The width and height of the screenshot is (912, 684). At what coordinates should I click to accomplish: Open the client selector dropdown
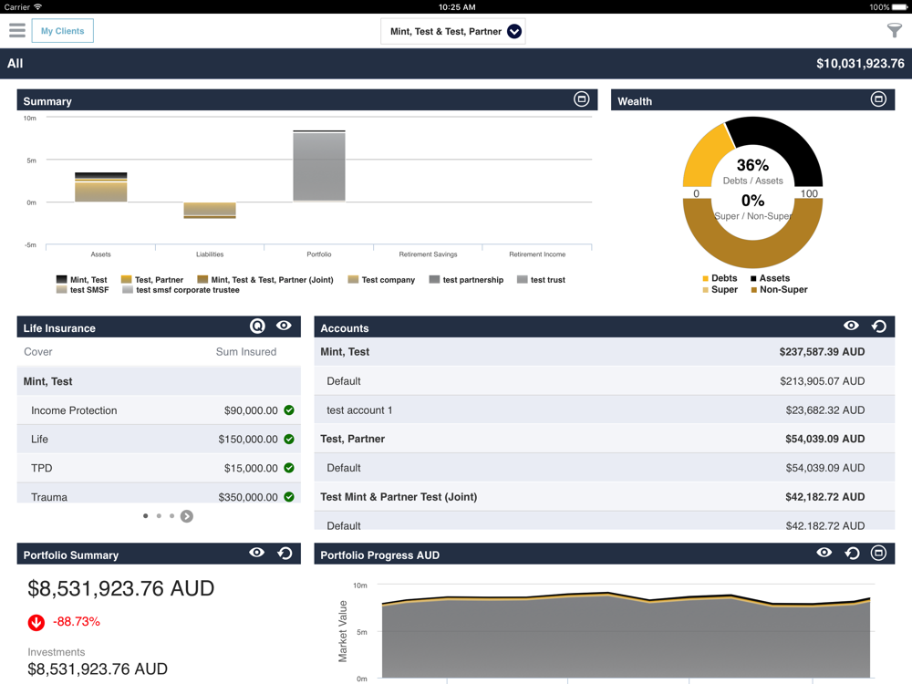coord(514,32)
